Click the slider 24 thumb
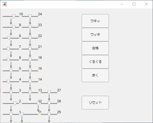 30,16
